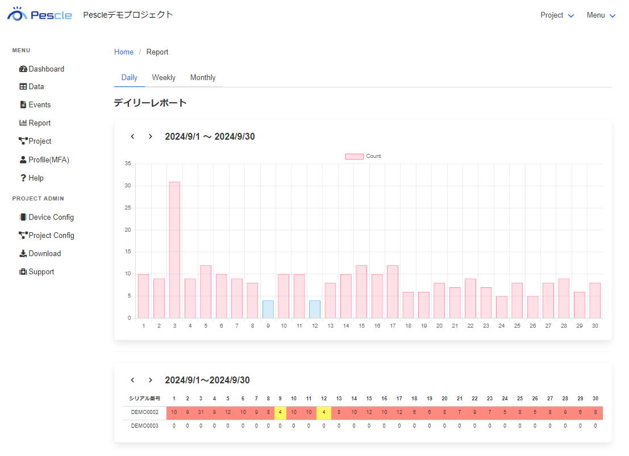Open the Menu dropdown in header

(601, 15)
